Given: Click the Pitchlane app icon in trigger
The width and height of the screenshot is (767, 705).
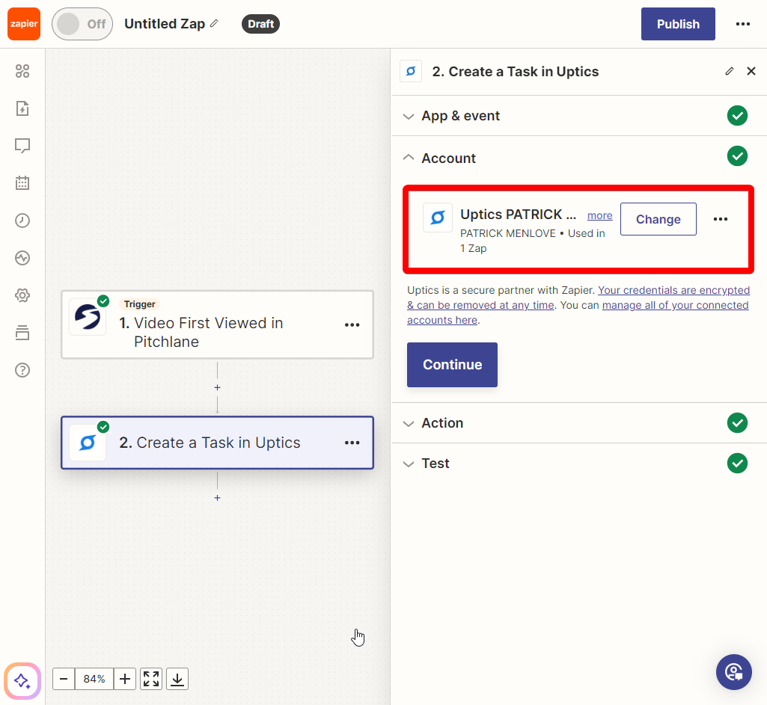Looking at the screenshot, I should [88, 317].
